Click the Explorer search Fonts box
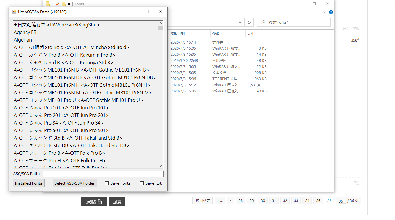This screenshot has height=220, width=395. [x=294, y=22]
